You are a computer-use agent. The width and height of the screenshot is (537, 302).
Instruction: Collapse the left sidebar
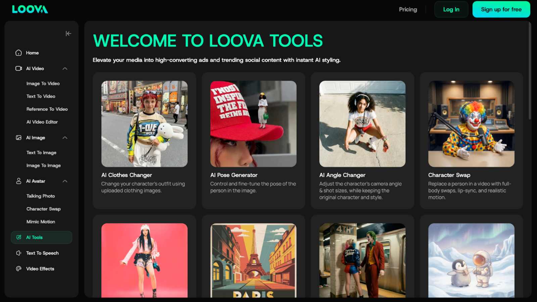tap(68, 34)
